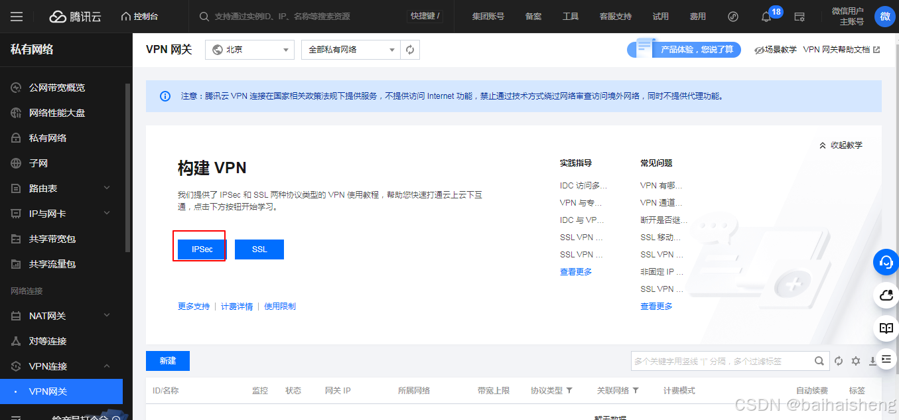Expand the 路由表 sidebar group
Viewport: 899px width, 420px height.
coord(62,188)
